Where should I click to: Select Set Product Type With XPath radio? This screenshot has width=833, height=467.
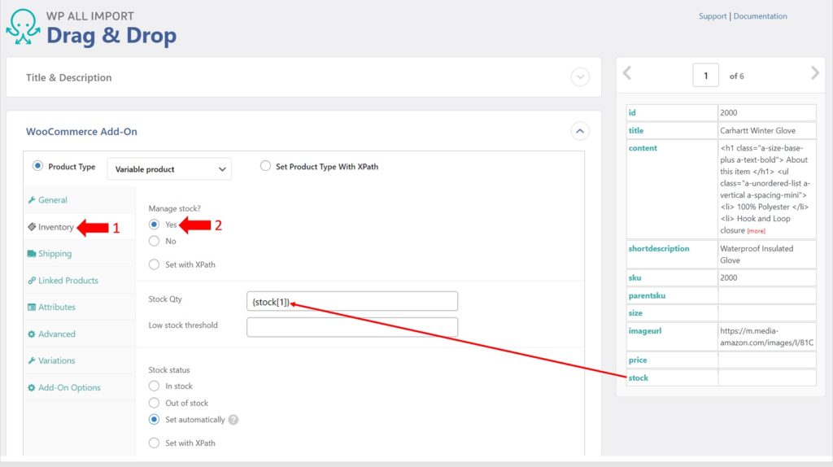(265, 166)
